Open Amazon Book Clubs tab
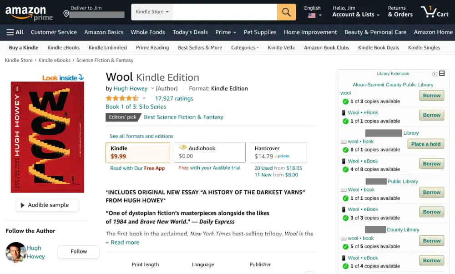The height and width of the screenshot is (274, 455). [326, 48]
